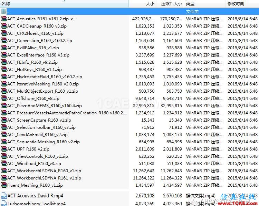Select file ACT_HydrostaticFluid_R160_v160.2.zip by name
Screen dimensions: 259x206
pos(45,77)
